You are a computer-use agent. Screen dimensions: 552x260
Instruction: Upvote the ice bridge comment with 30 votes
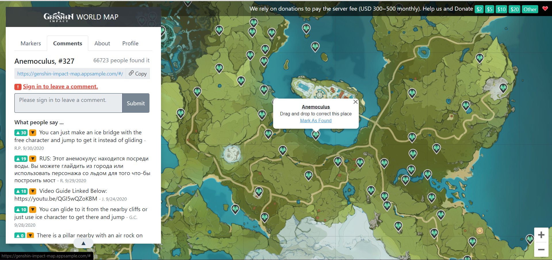pyautogui.click(x=21, y=133)
